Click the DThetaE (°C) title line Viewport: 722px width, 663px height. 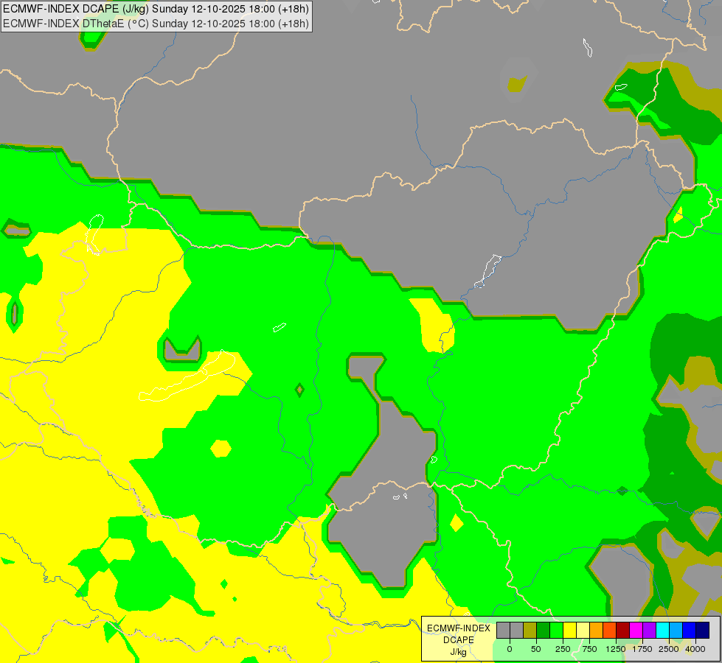156,24
